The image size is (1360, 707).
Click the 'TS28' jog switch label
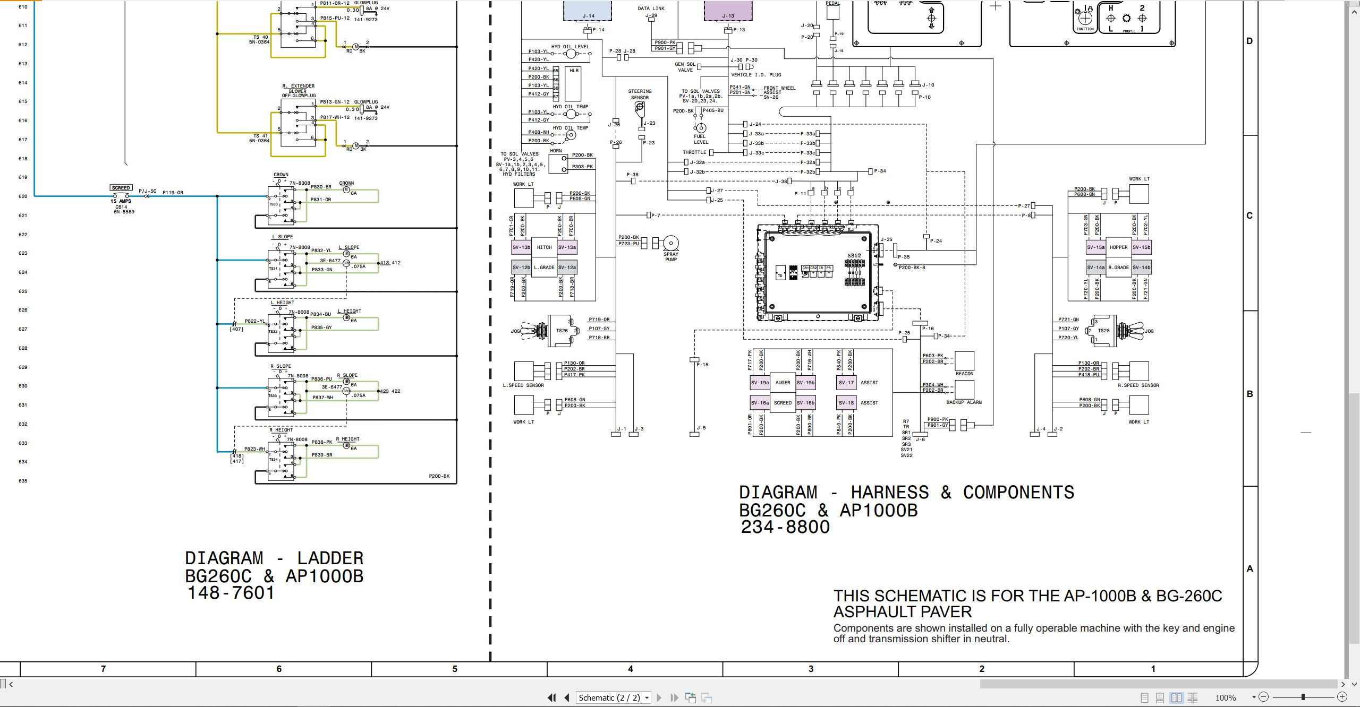tap(1103, 331)
